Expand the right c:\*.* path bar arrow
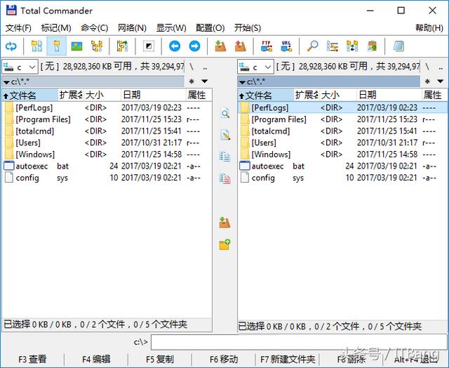 click(242, 82)
